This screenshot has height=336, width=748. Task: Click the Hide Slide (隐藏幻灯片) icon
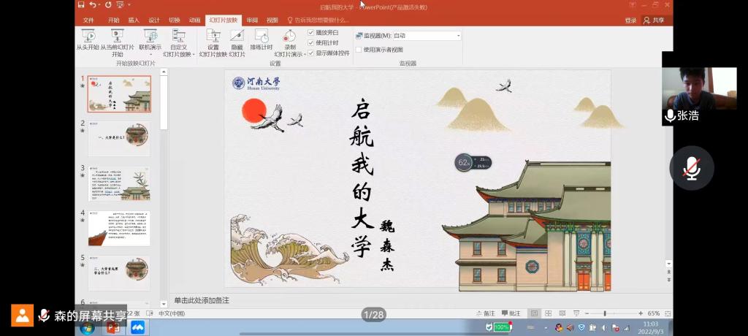tap(237, 37)
